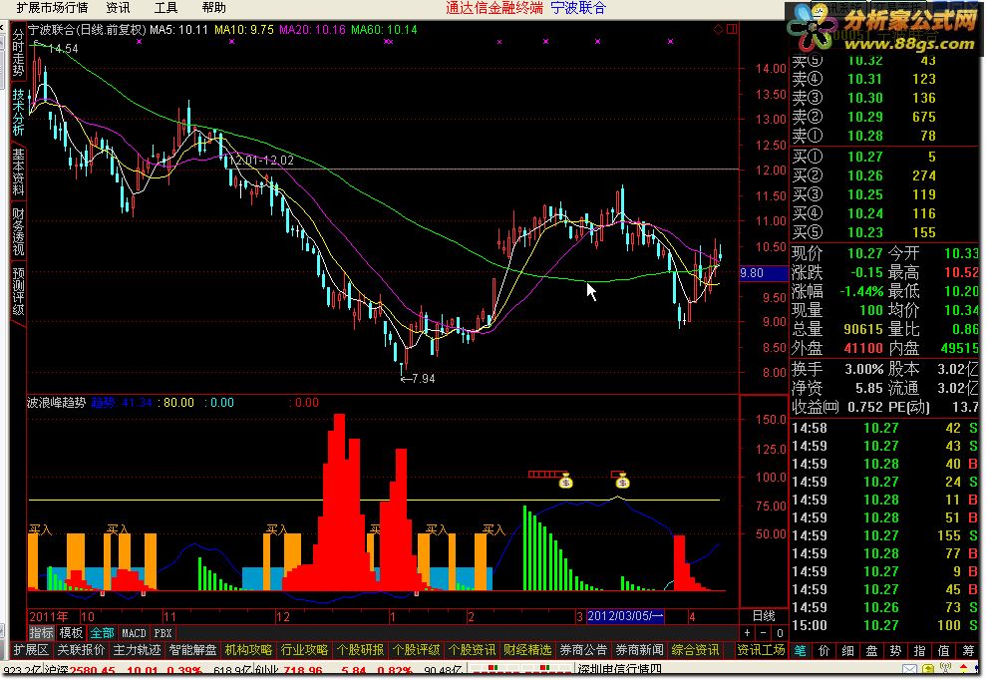The width and height of the screenshot is (986, 680).
Task: Click the 9.80 cursor price label
Action: (764, 273)
